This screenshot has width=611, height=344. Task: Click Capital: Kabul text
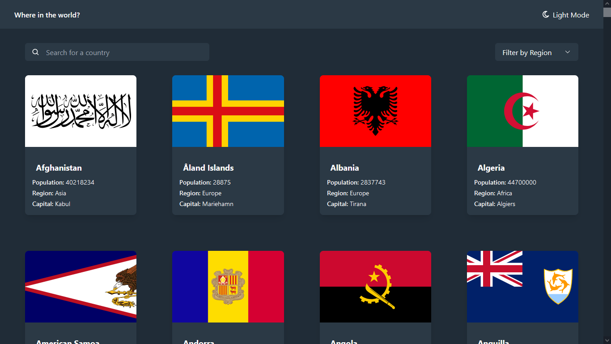[51, 204]
